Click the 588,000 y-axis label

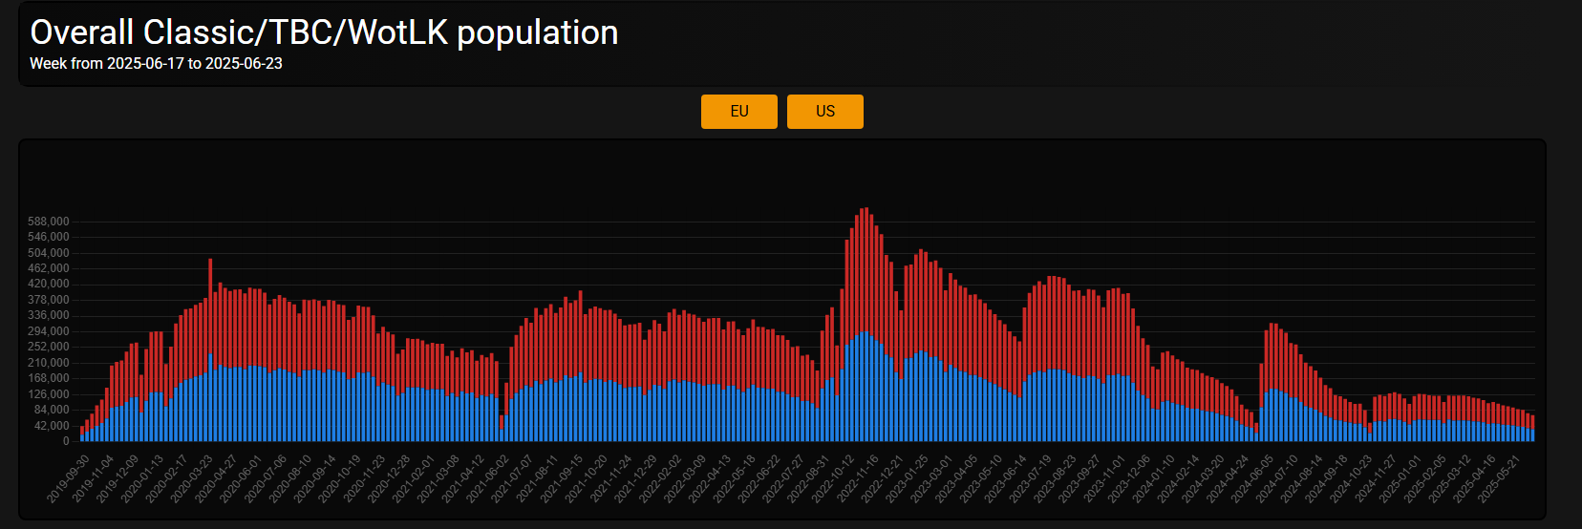pos(48,222)
